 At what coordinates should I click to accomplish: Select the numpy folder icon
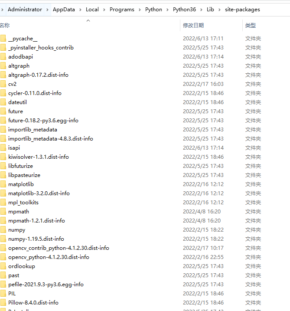pyautogui.click(x=3, y=230)
